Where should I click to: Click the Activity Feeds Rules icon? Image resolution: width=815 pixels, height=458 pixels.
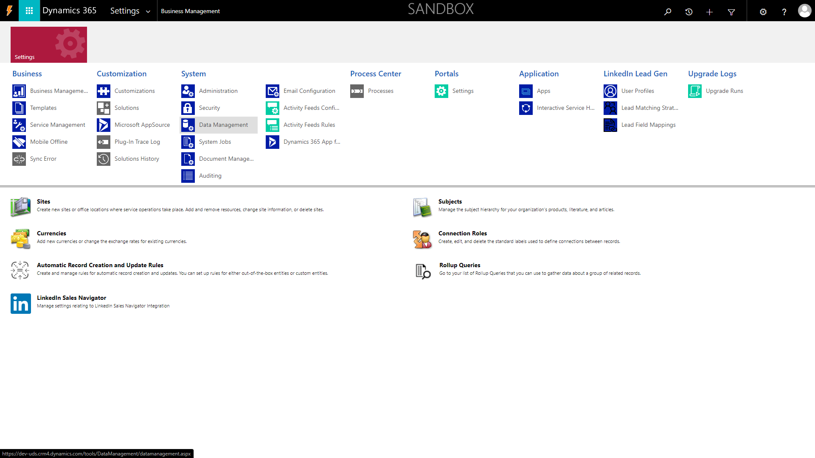pos(273,125)
